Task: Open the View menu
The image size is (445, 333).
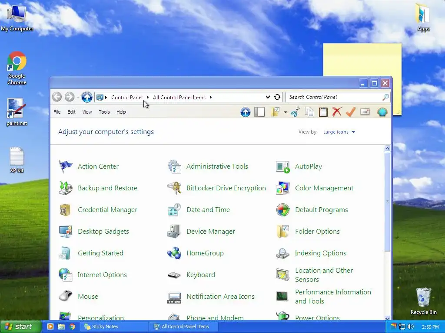Action: [87, 112]
